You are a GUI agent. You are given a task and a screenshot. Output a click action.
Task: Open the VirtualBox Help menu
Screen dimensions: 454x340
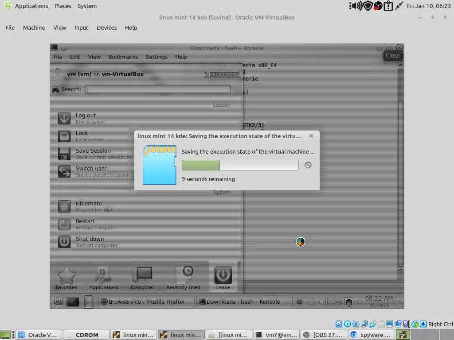coord(131,28)
